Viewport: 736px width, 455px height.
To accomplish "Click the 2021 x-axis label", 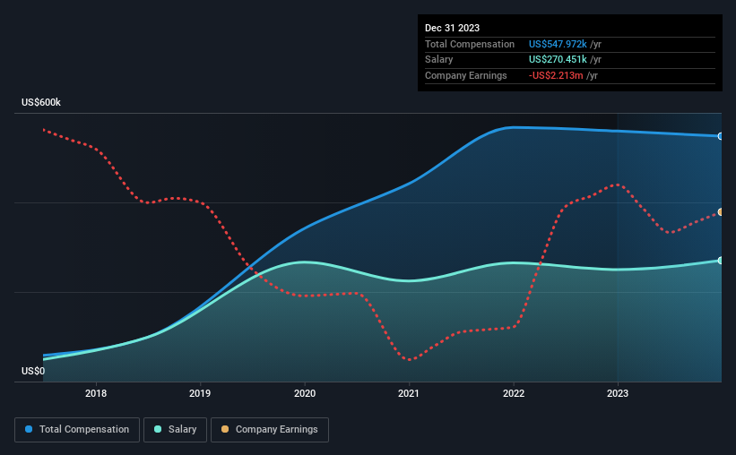I will point(409,393).
